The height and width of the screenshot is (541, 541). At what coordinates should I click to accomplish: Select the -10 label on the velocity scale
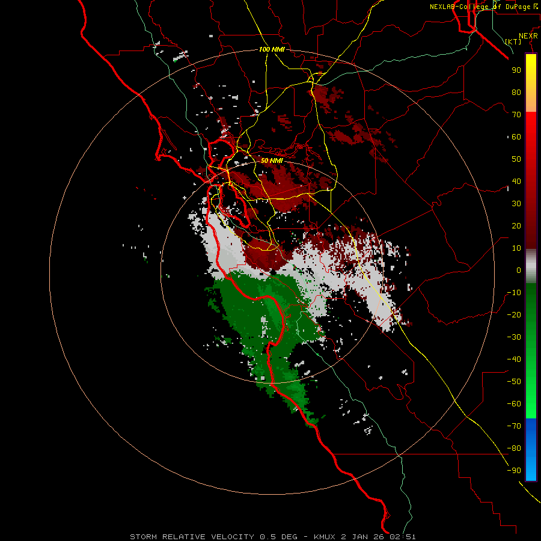514,293
